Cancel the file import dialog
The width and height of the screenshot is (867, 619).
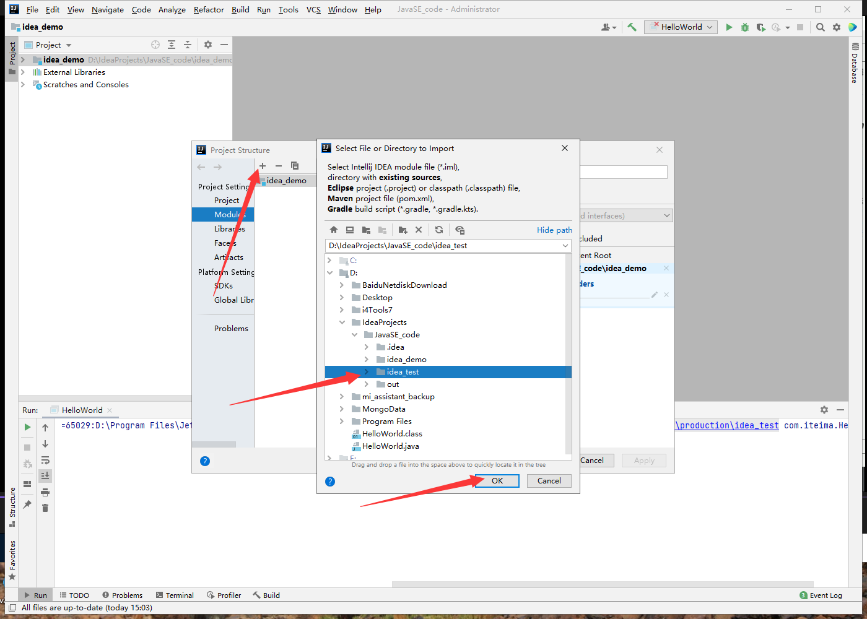click(549, 481)
